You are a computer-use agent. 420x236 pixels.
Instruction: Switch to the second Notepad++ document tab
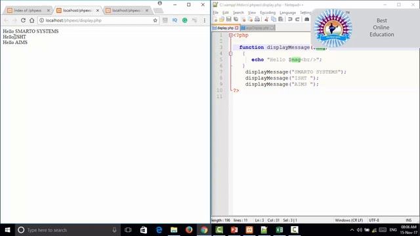257,28
